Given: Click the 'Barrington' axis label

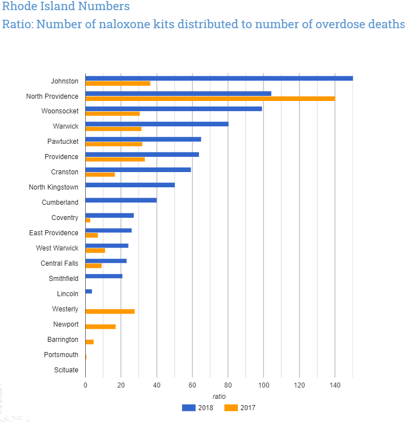Looking at the screenshot, I should pos(63,340).
